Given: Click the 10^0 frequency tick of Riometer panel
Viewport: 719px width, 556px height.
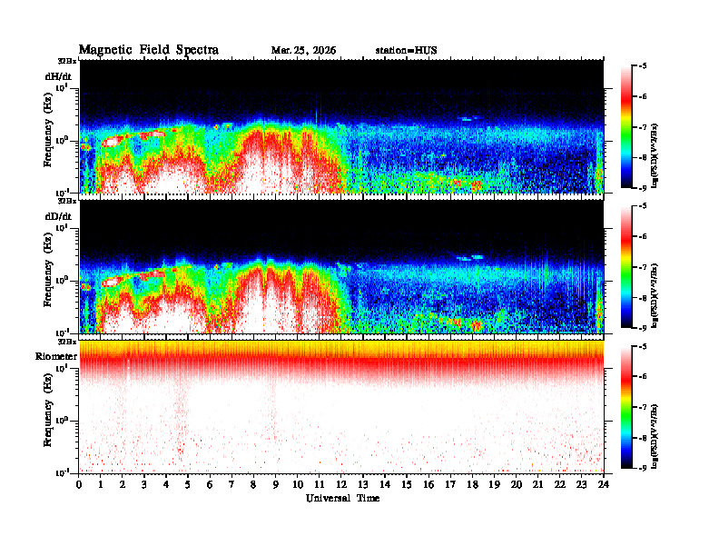Looking at the screenshot, I should (x=62, y=420).
